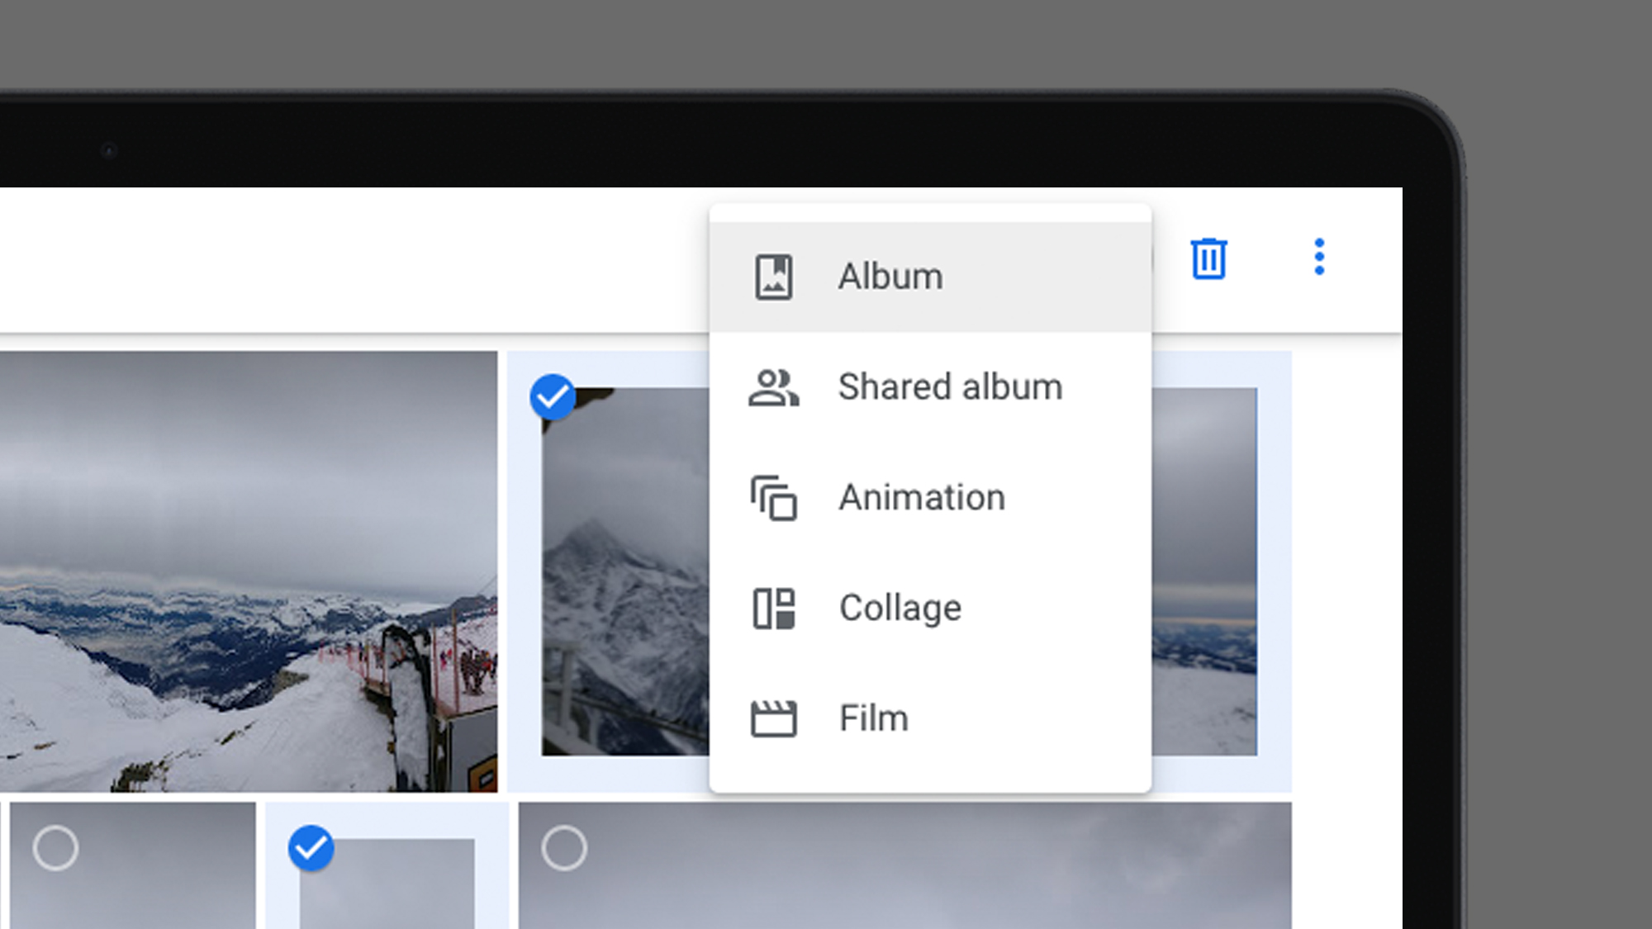This screenshot has height=929, width=1652.
Task: Select Album from the dropdown menu
Action: click(930, 276)
